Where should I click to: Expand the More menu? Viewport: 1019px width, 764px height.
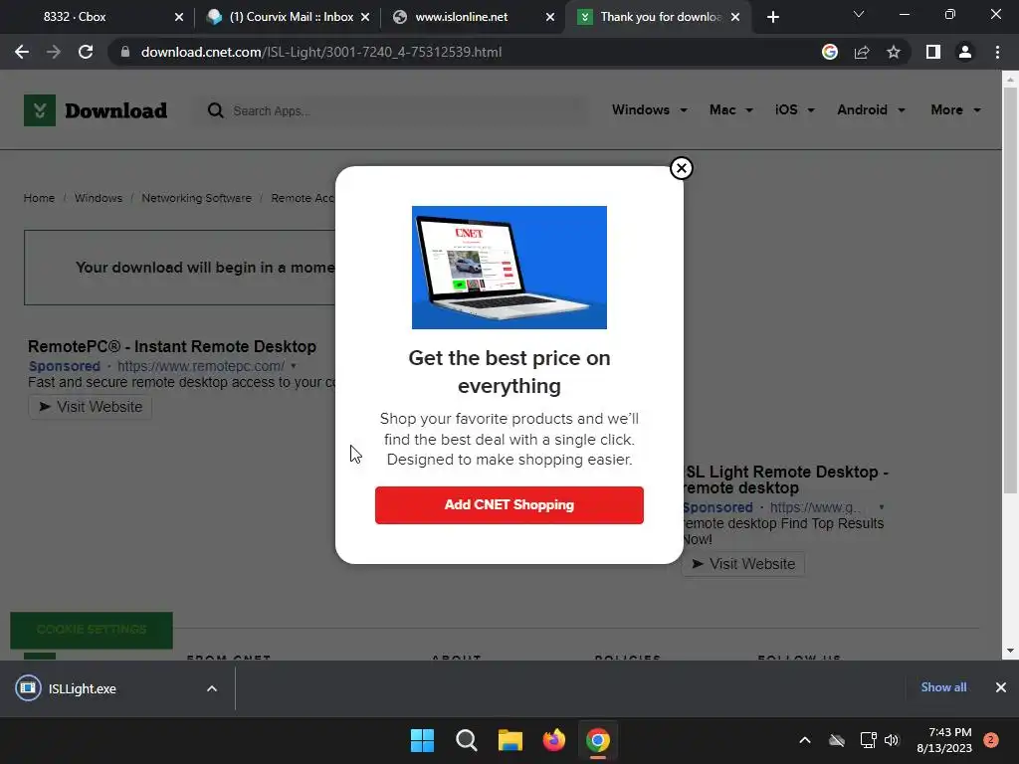(955, 109)
